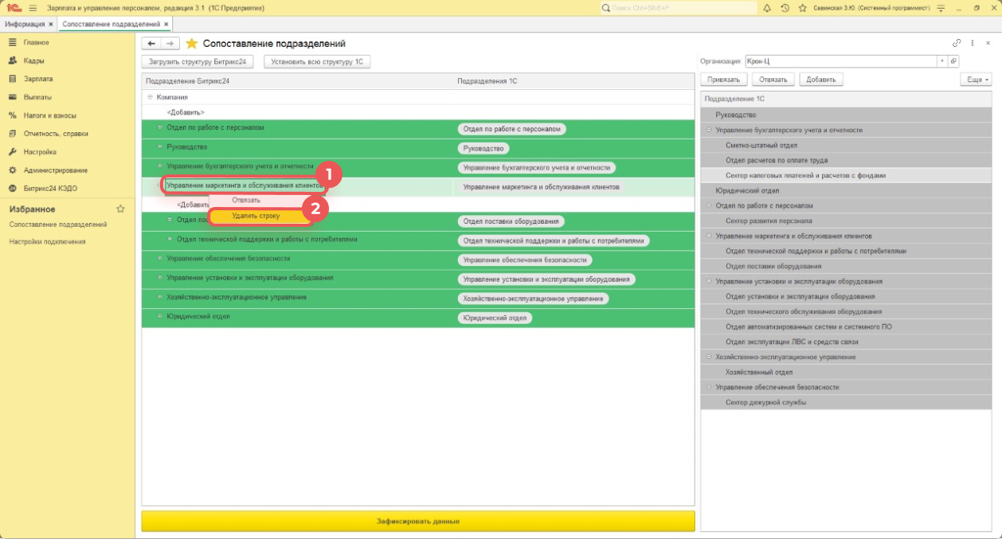1002x539 pixels.
Task: Collapse Руководство node in Bitrix24 tree
Action: pyautogui.click(x=159, y=146)
